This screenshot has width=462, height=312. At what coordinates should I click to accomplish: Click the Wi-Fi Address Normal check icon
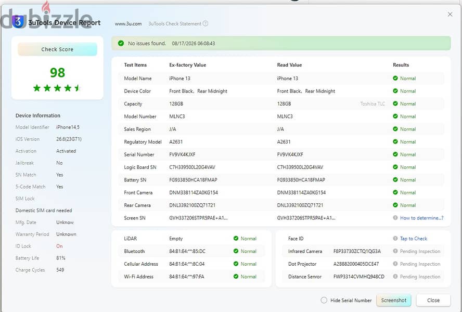(236, 276)
